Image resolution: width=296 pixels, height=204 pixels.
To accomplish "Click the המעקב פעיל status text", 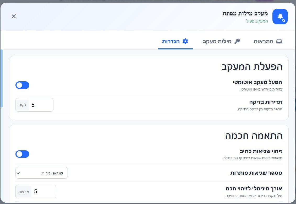I will tap(257, 21).
